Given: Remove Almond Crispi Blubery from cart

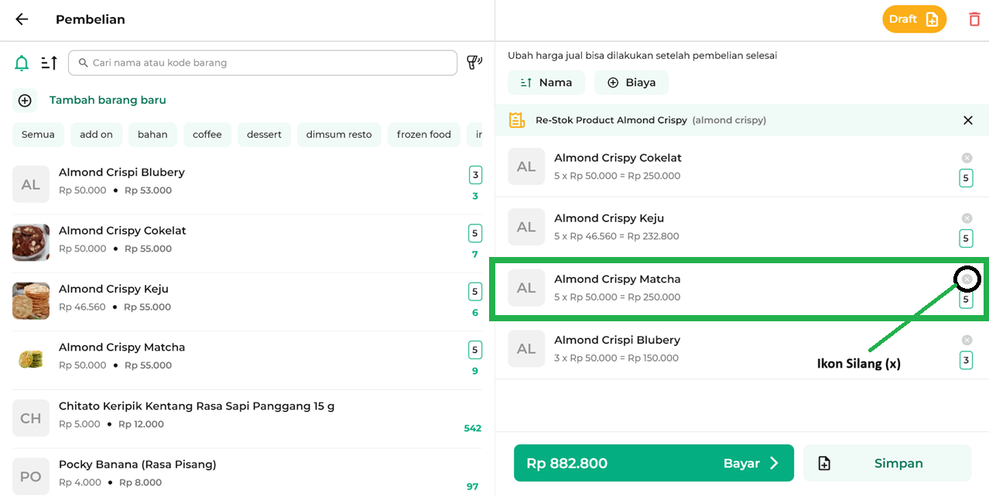Looking at the screenshot, I should pos(967,340).
